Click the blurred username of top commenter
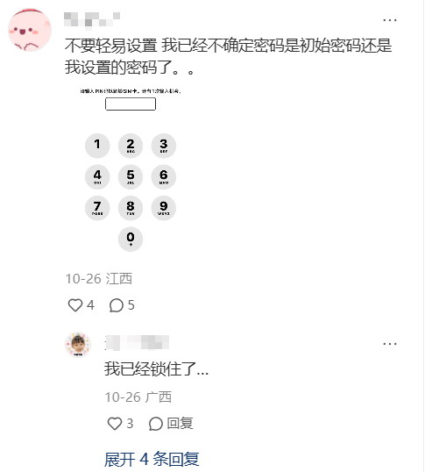The height and width of the screenshot is (472, 425). tap(92, 20)
